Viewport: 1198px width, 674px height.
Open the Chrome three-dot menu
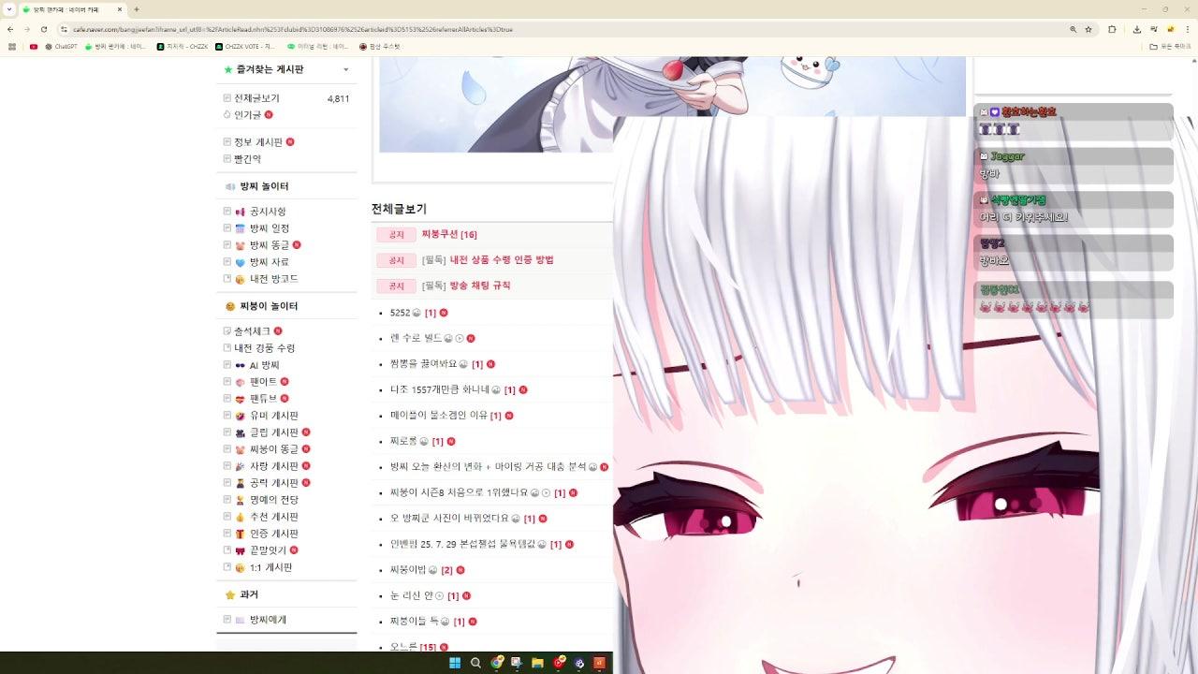1187,29
